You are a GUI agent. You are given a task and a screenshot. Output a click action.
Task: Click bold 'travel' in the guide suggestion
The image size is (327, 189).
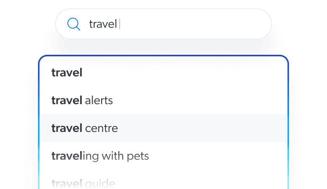pos(67,183)
